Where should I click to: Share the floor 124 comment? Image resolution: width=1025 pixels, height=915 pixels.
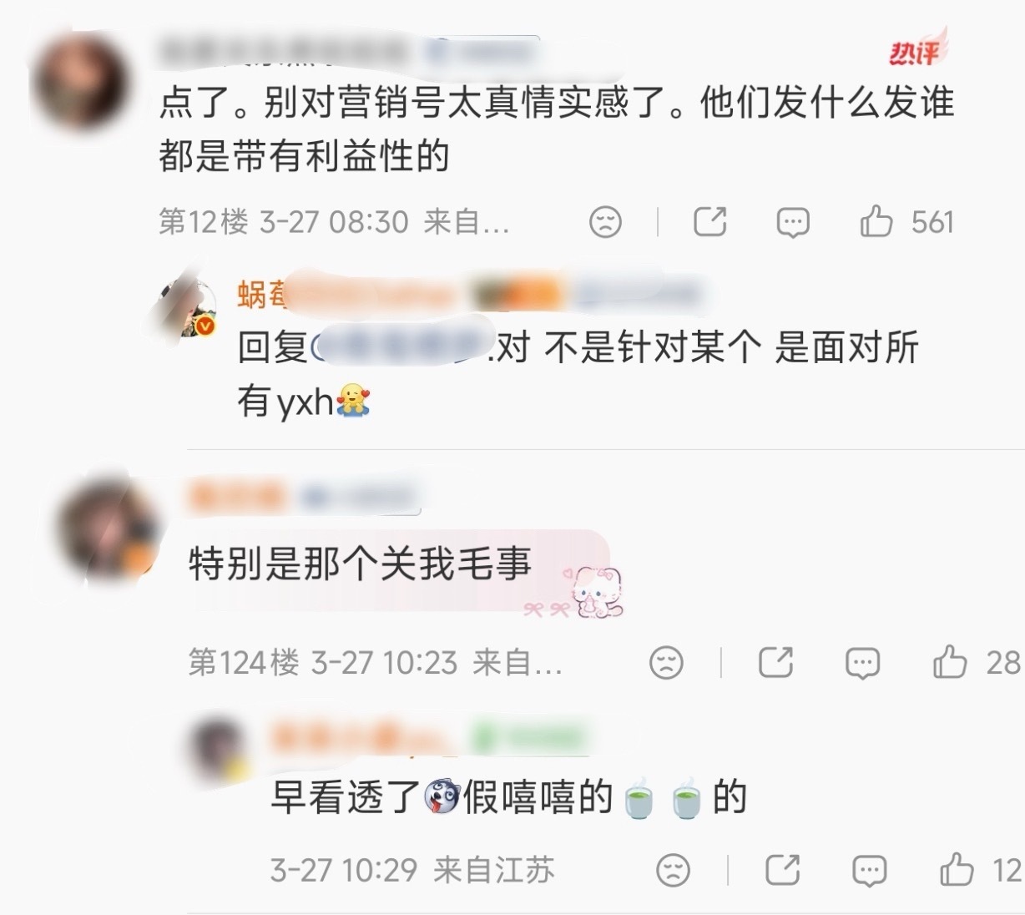point(775,663)
